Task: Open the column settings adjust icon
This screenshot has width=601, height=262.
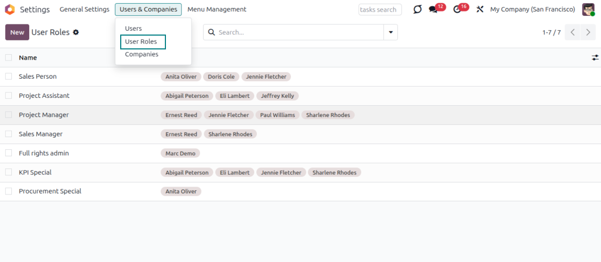Action: pyautogui.click(x=595, y=57)
